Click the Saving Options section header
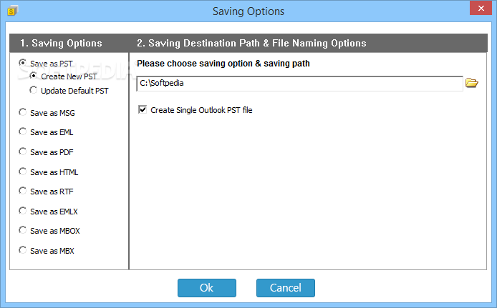 (x=61, y=43)
